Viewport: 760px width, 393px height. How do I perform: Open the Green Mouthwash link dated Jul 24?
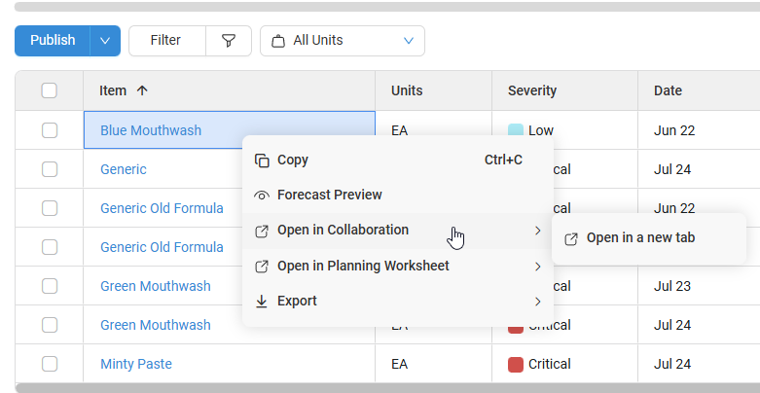pos(156,325)
